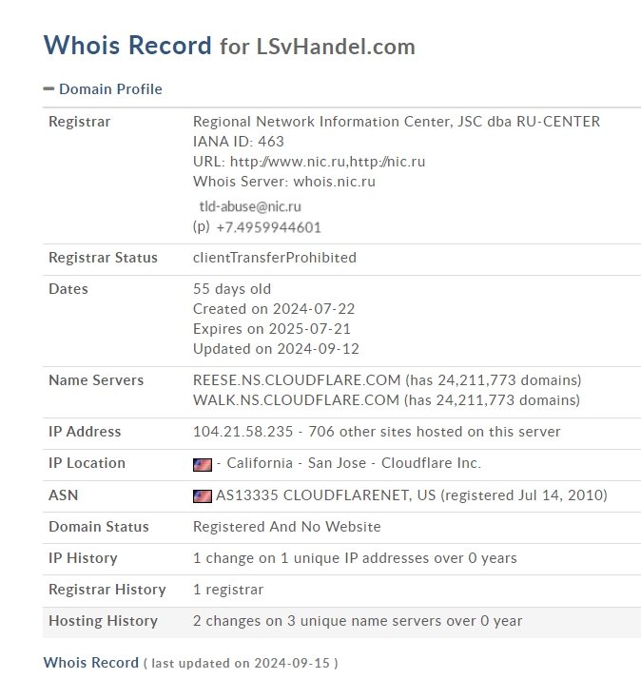Click the 'Whois Record' page title
The height and width of the screenshot is (679, 641).
point(127,45)
